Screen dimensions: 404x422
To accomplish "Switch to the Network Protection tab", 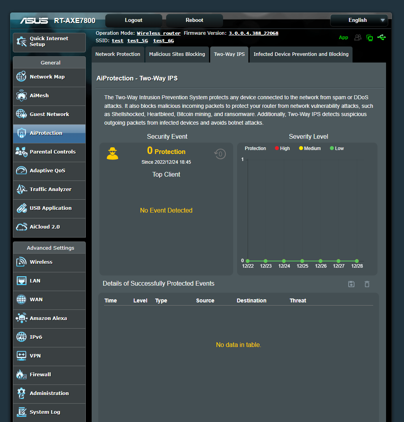I will (x=118, y=54).
